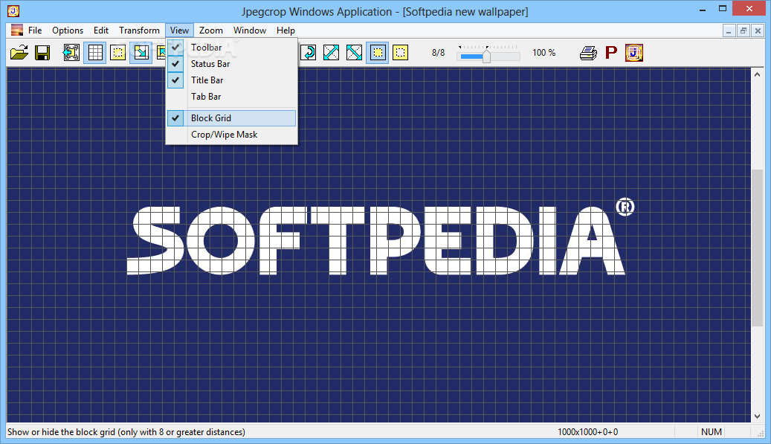Save the image using the floppy disk icon
Viewport: 771px width, 444px height.
[42, 53]
